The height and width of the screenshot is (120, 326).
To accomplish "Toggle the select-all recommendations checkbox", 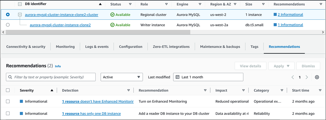I will click(8, 90).
